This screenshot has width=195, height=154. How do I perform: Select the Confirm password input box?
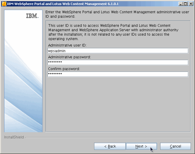[118, 74]
